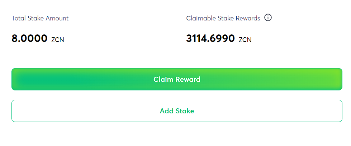The width and height of the screenshot is (351, 146).
Task: Click the info icon beside Claimable Stake Rewards
Action: tap(268, 18)
